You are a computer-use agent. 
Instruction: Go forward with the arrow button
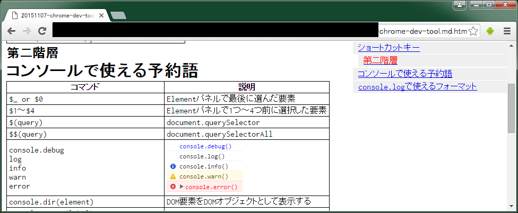coord(27,31)
